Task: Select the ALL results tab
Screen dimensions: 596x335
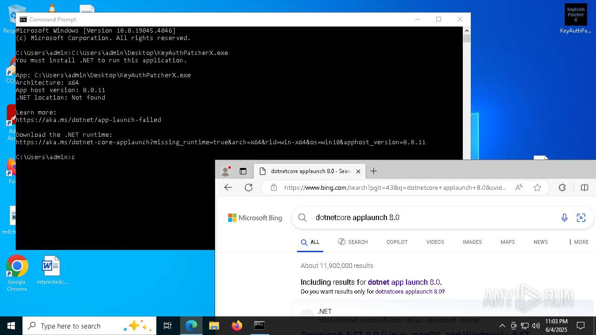Action: click(310, 242)
